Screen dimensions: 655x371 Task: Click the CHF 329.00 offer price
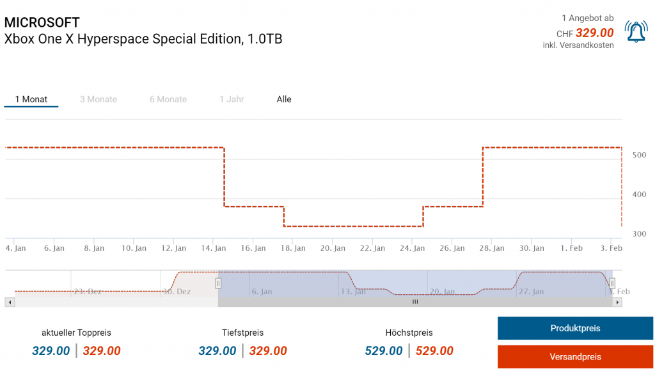click(594, 33)
